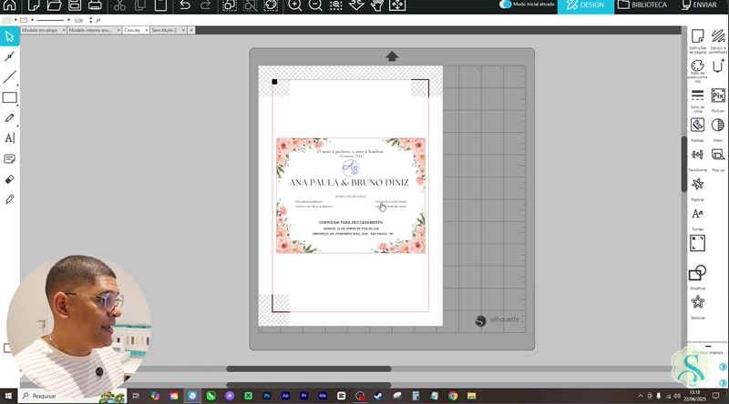Open the Modificar panel
This screenshot has height=404, width=729.
click(697, 278)
